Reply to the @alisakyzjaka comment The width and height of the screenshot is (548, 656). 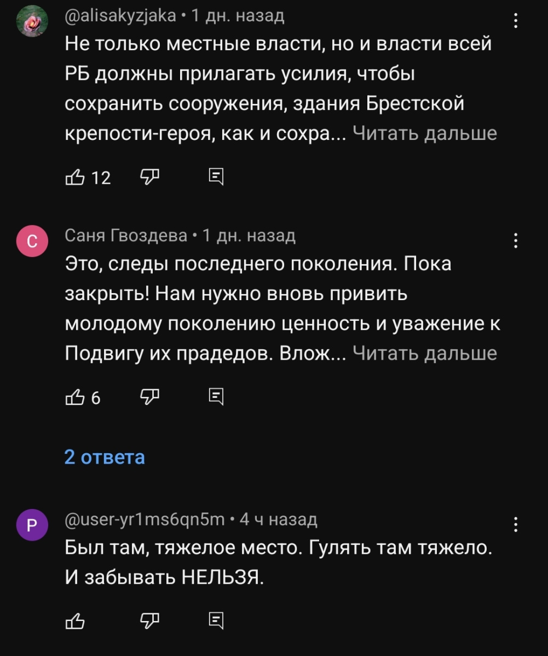[x=216, y=177]
